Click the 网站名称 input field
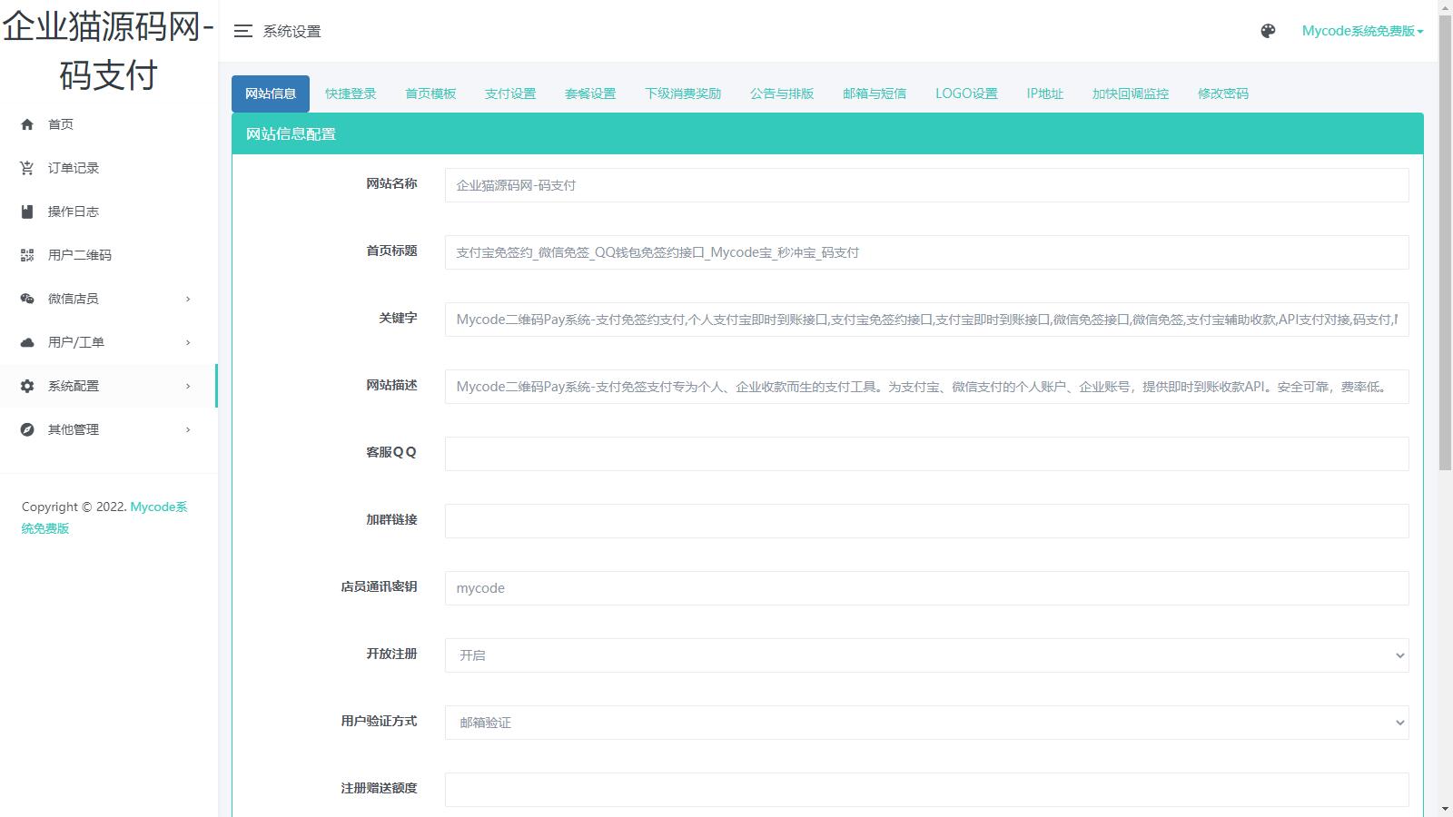Image resolution: width=1453 pixels, height=817 pixels. click(926, 185)
